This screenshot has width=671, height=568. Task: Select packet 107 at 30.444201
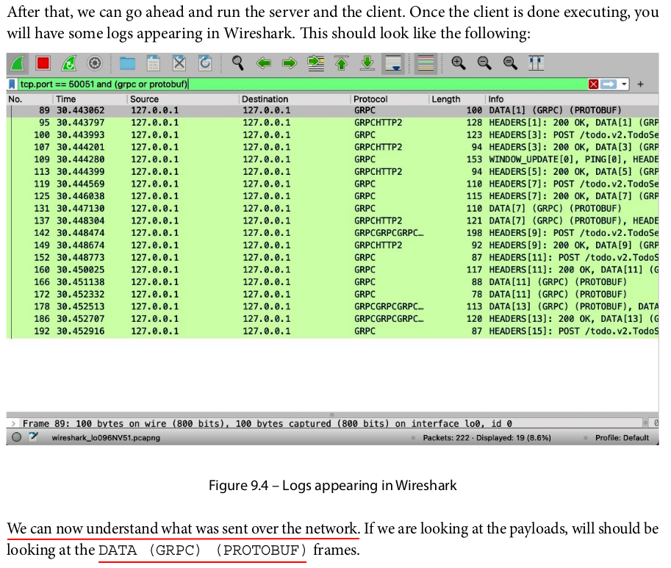point(332,147)
